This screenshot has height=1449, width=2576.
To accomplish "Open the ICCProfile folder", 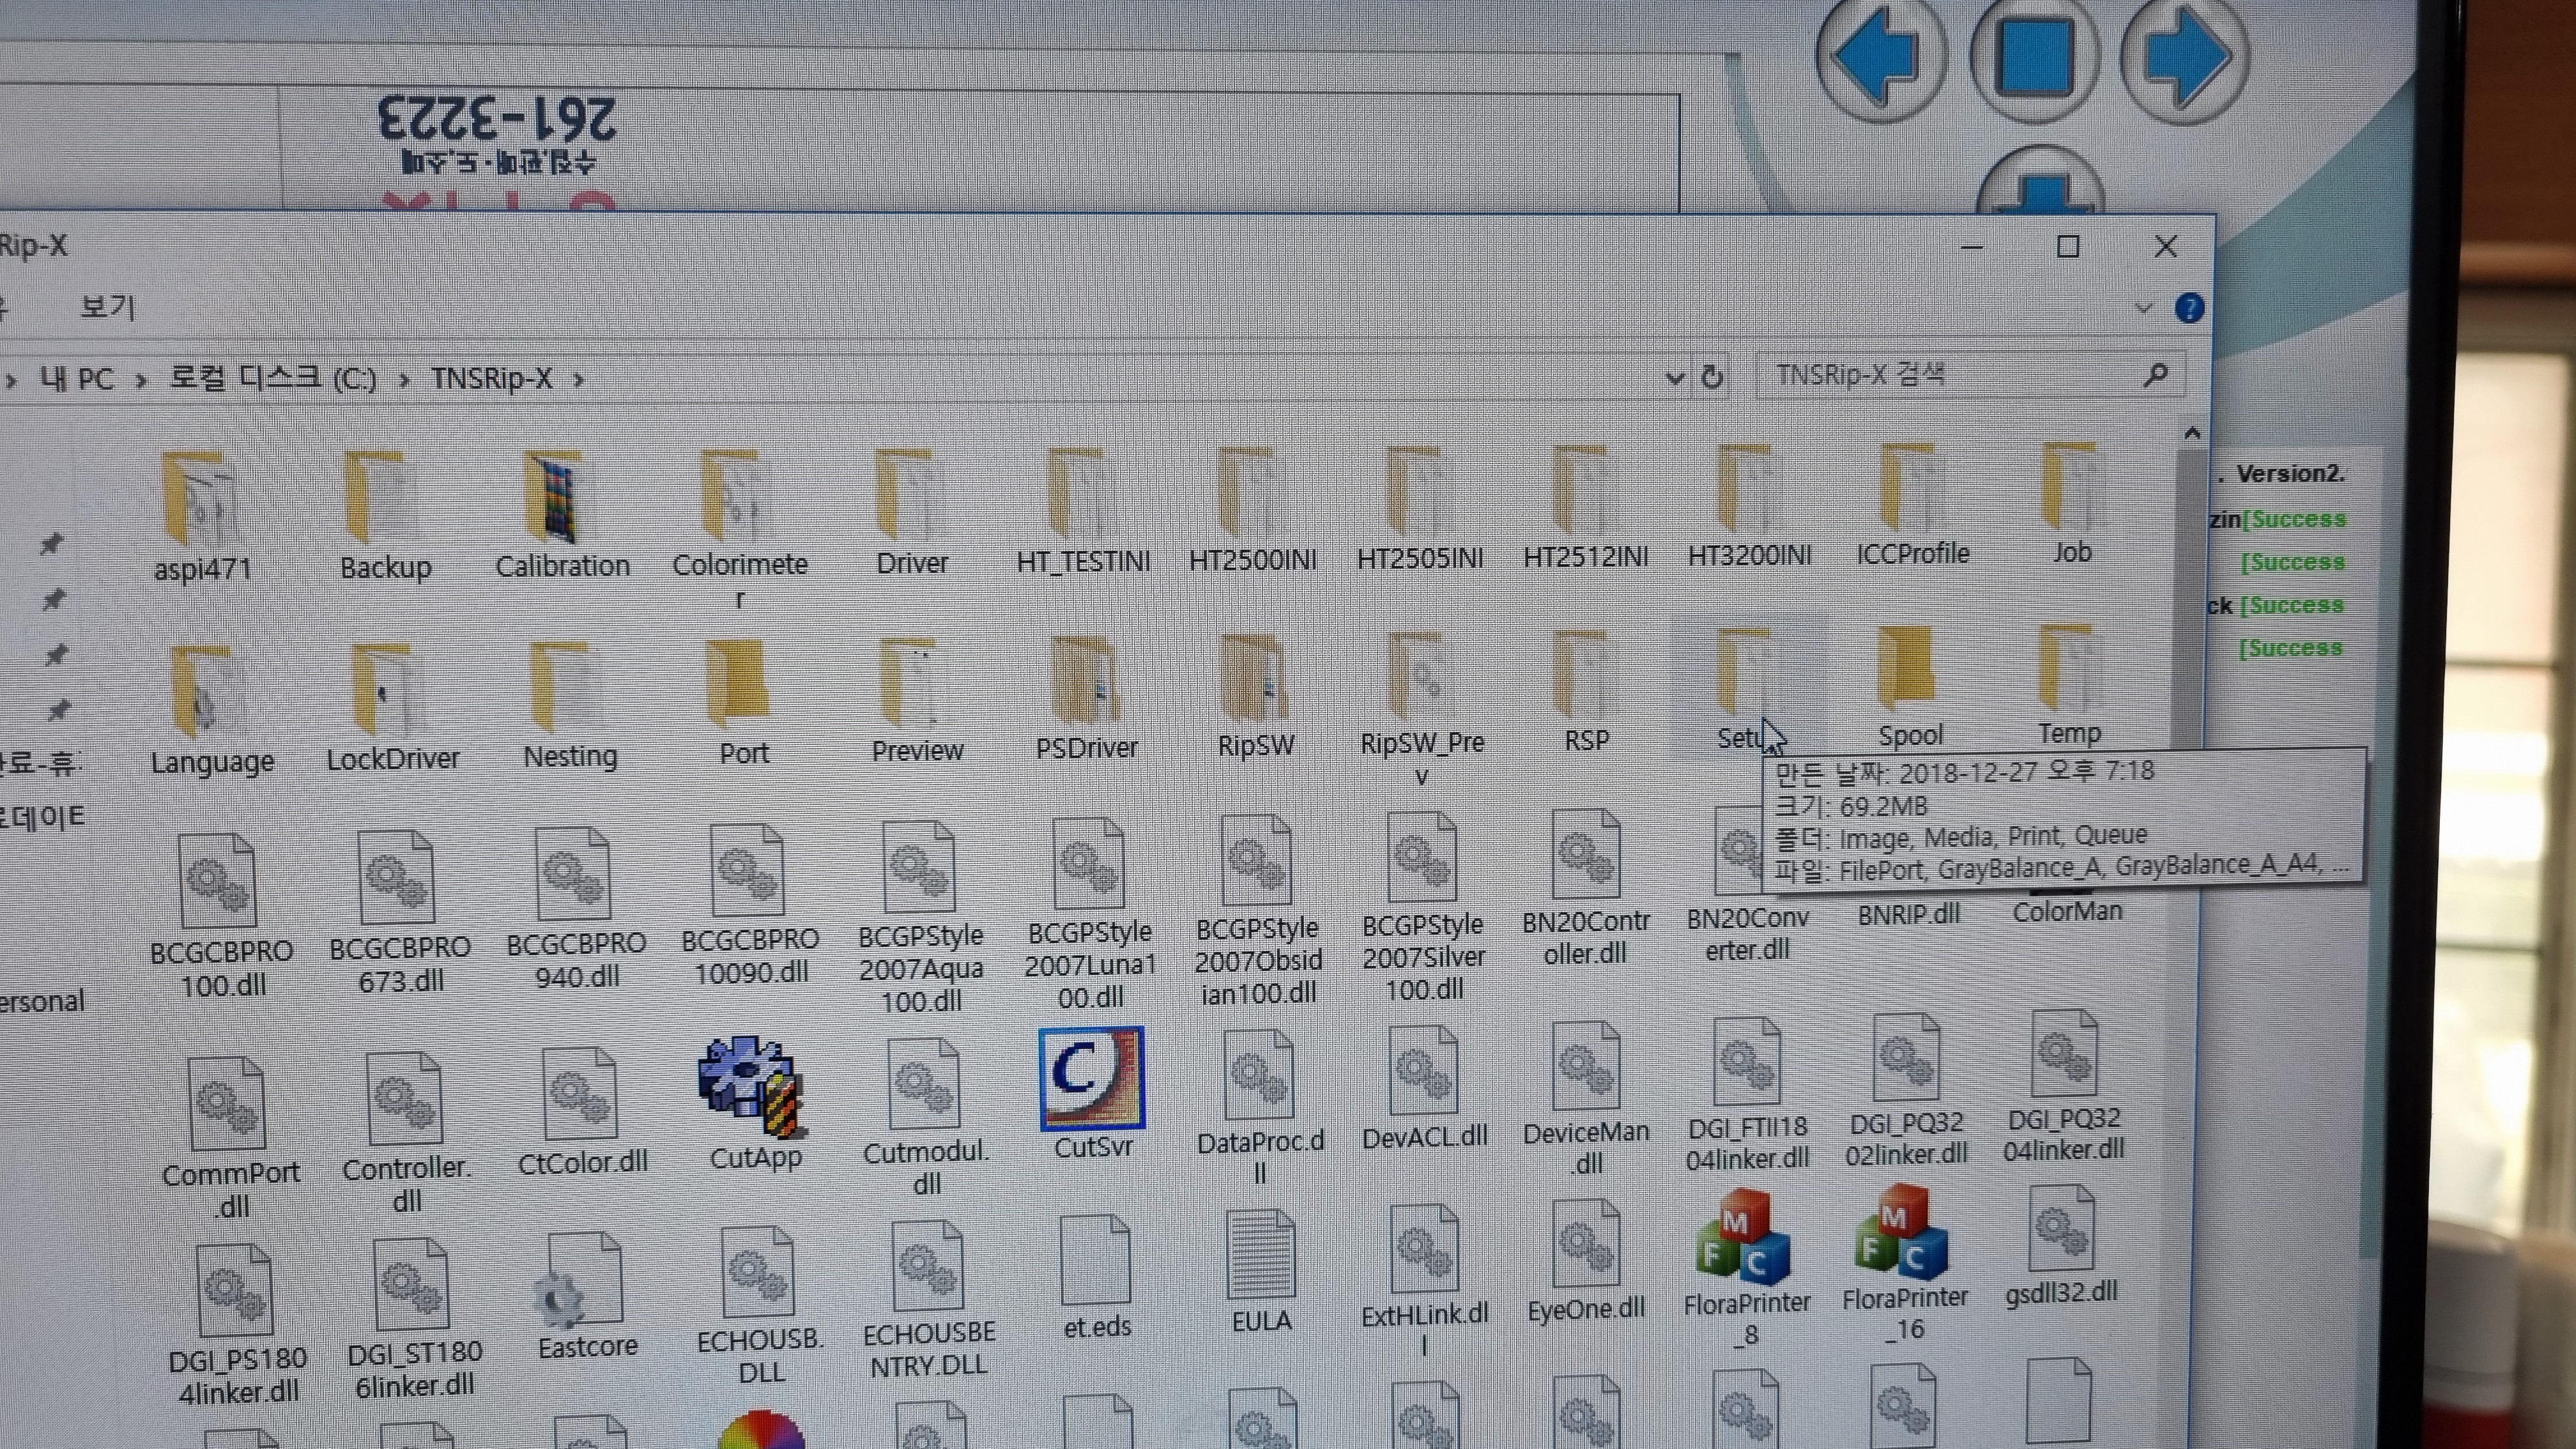I will pyautogui.click(x=1912, y=506).
